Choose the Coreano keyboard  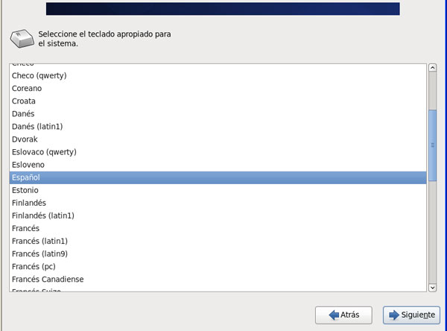pyautogui.click(x=28, y=88)
